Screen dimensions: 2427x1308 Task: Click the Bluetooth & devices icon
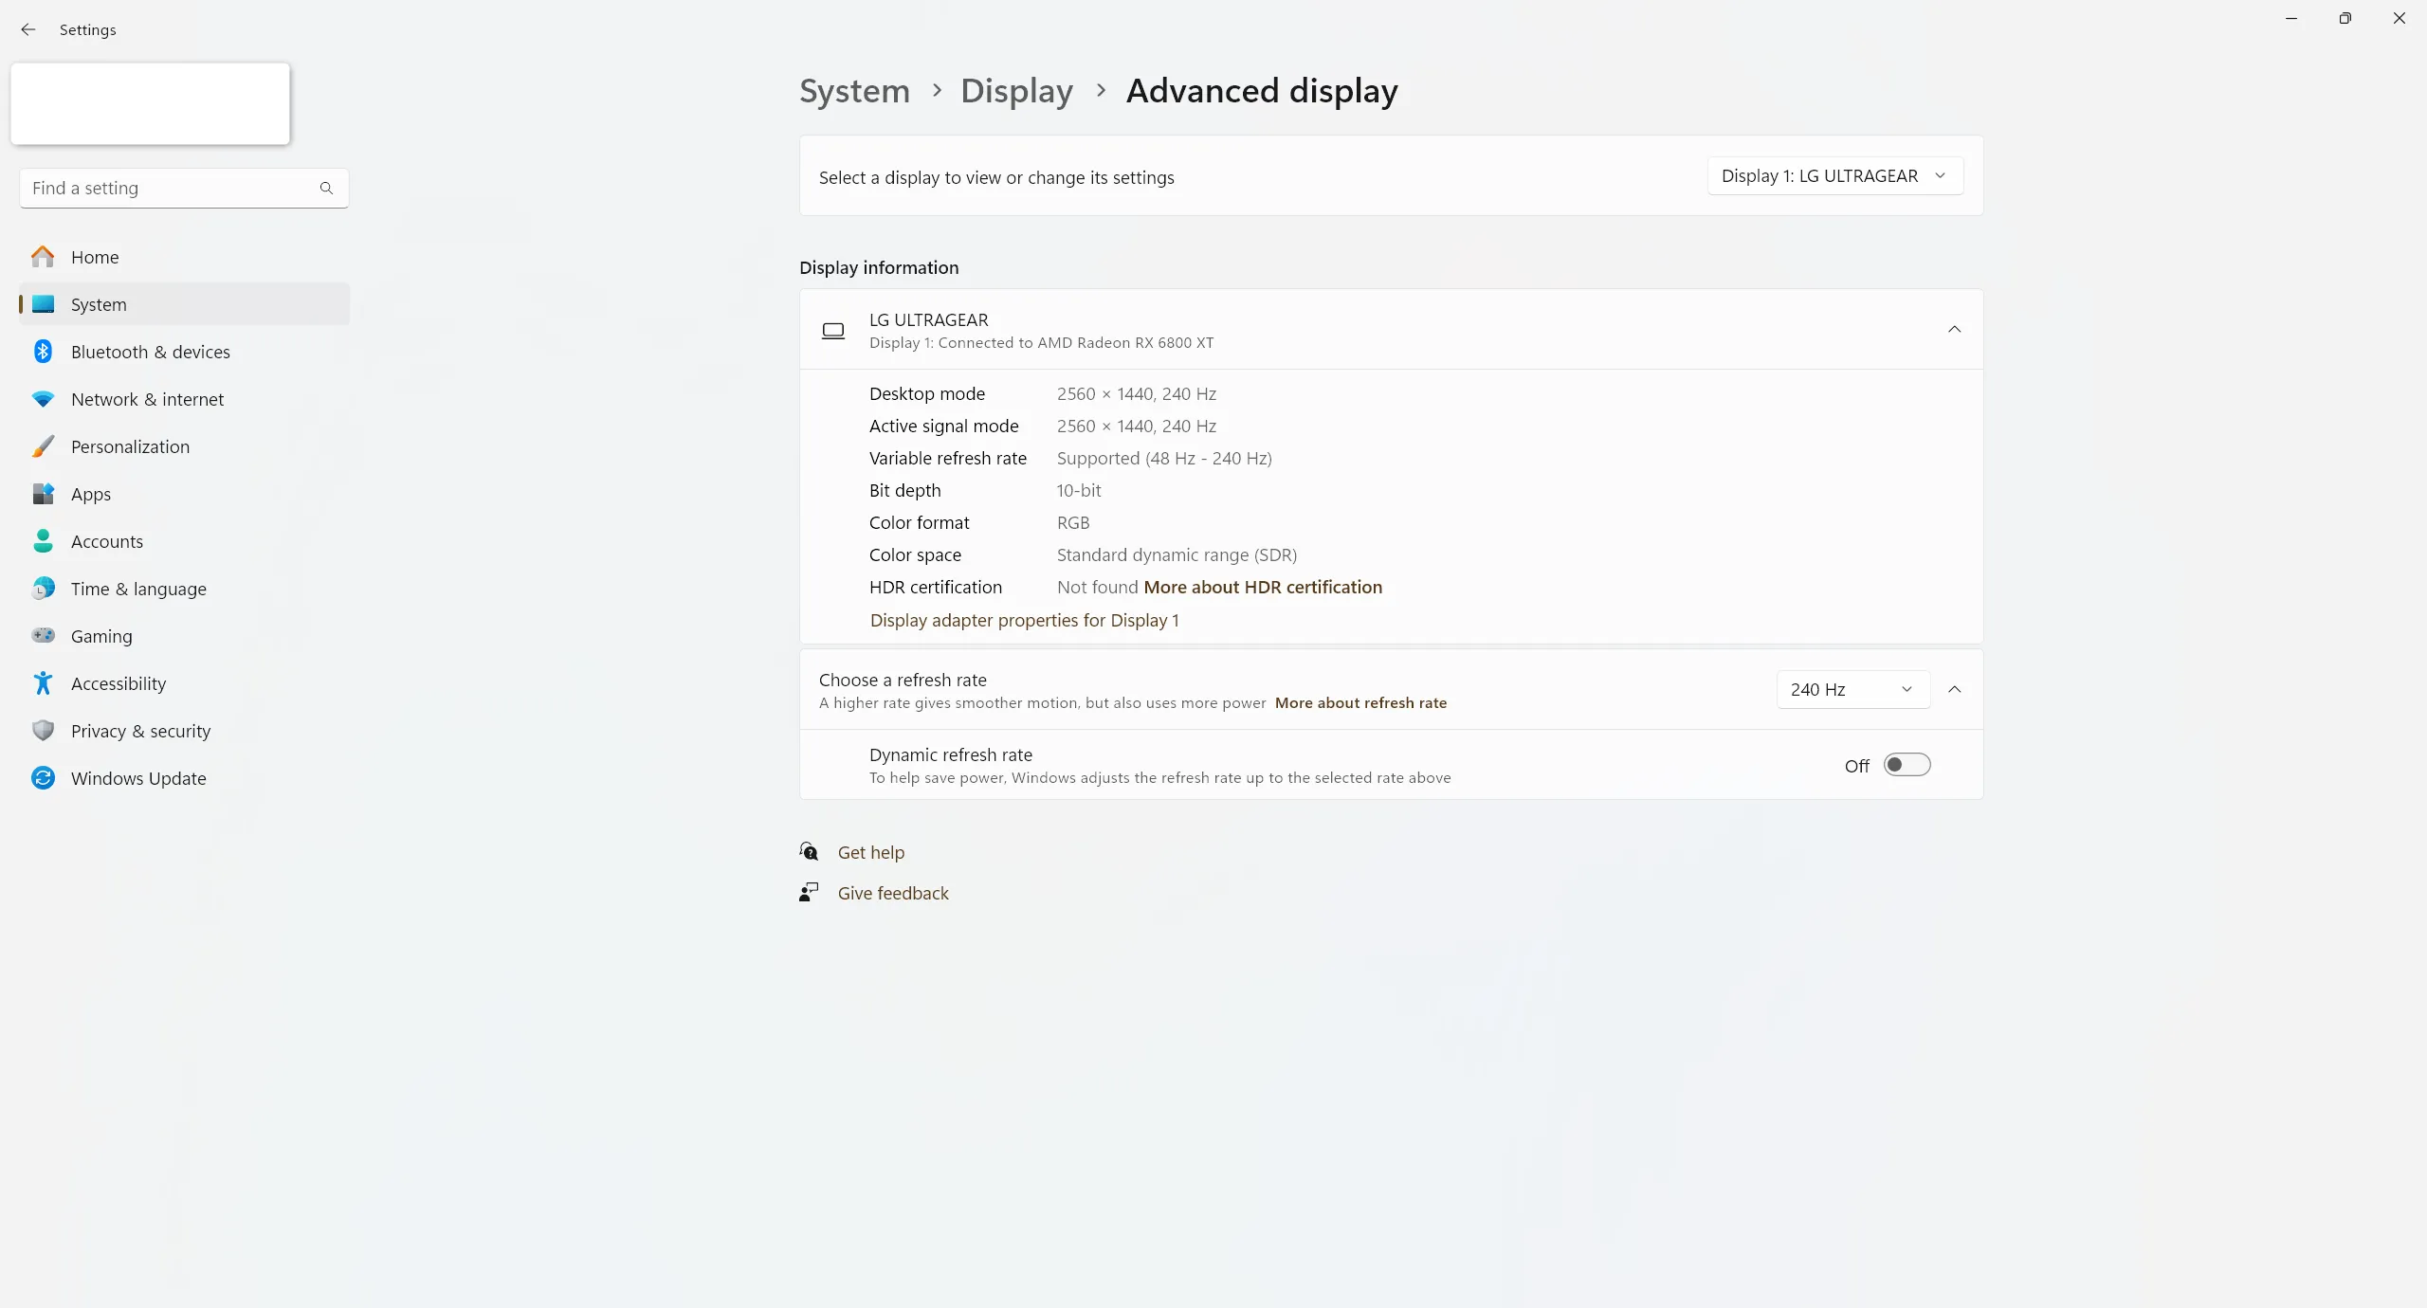43,352
